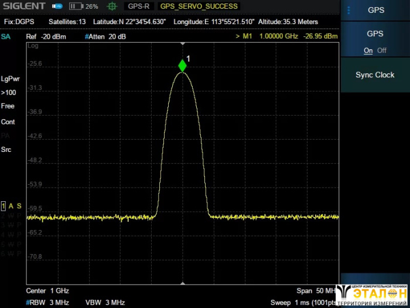Screen dimensions: 410x308
Task: Click the blue USB storage icon in top bar
Action: (x=57, y=6)
